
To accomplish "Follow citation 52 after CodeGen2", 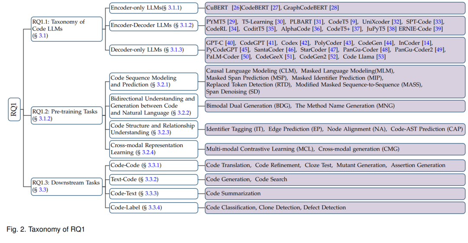I will (333, 57).
